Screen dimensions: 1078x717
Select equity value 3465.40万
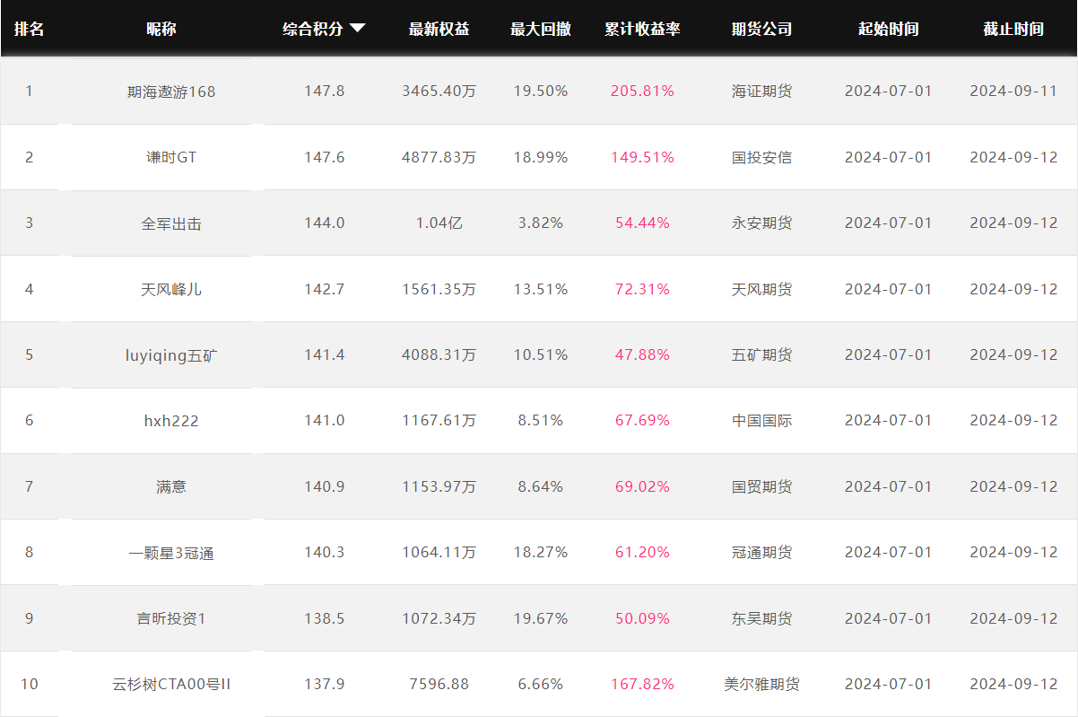(x=439, y=92)
